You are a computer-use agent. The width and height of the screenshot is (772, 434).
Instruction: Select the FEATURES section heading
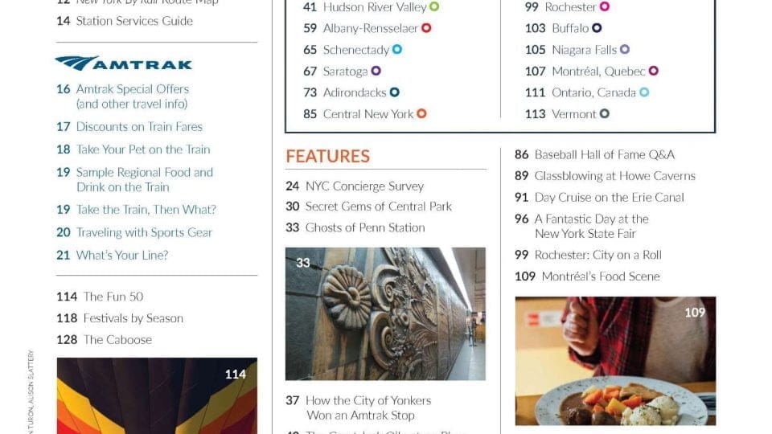(x=328, y=157)
